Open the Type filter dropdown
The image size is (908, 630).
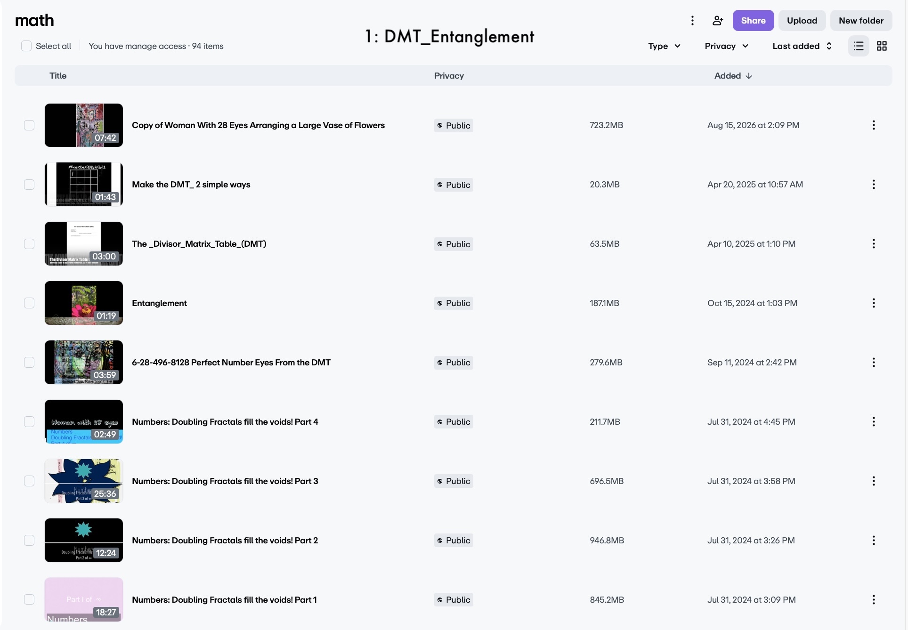[x=664, y=46]
